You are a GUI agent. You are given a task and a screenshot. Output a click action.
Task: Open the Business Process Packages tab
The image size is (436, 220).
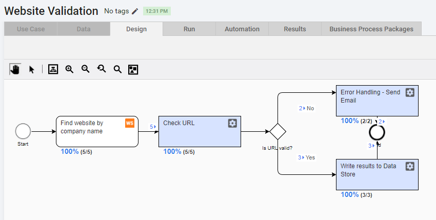(371, 29)
